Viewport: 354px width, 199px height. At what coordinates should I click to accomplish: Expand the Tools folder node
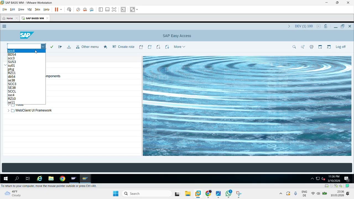coord(9,105)
